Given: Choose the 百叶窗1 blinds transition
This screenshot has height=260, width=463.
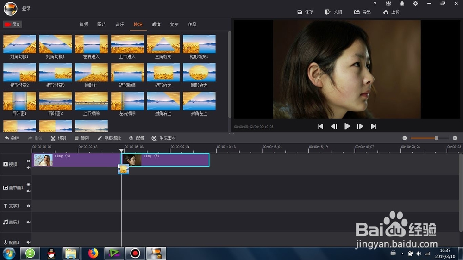Looking at the screenshot, I should (x=19, y=101).
